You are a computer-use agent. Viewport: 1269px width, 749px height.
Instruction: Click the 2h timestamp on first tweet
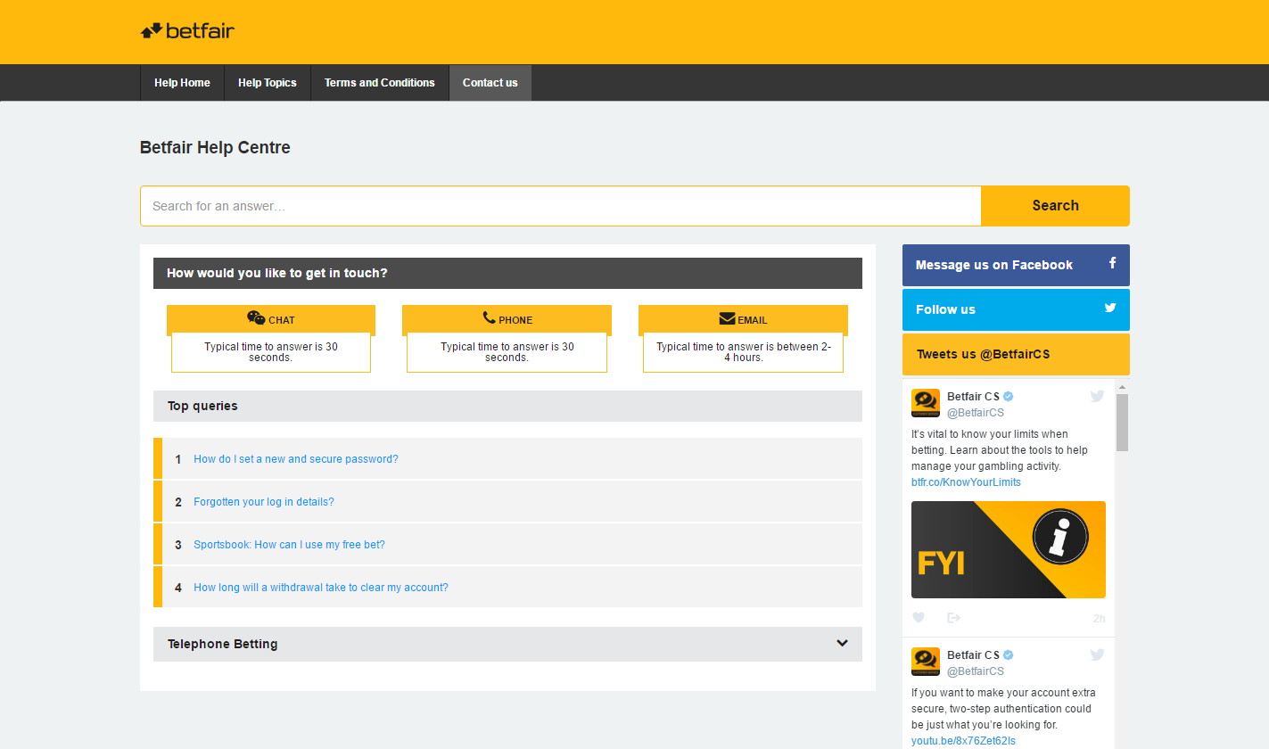tap(1099, 619)
